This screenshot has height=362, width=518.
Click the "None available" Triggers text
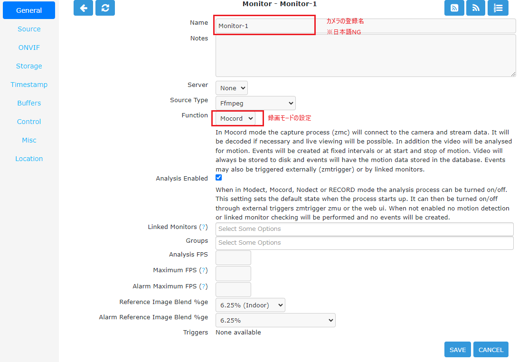(x=238, y=332)
